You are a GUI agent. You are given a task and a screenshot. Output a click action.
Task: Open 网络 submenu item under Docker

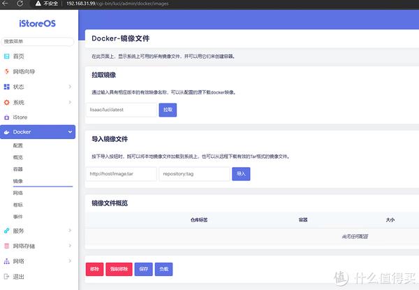coord(18,193)
